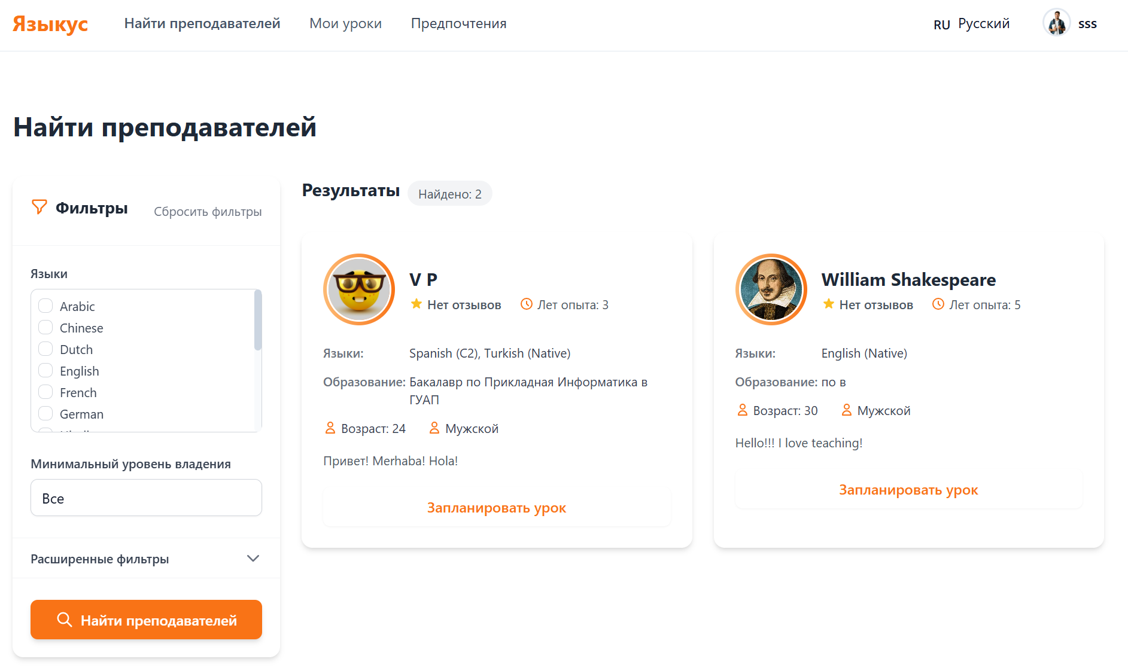Click the languages list scrollbar
This screenshot has height=671, width=1128.
tap(258, 321)
